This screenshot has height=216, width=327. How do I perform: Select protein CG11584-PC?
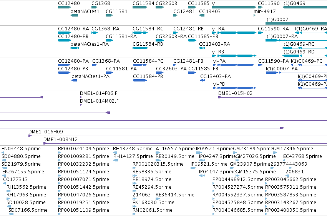tap(140, 65)
